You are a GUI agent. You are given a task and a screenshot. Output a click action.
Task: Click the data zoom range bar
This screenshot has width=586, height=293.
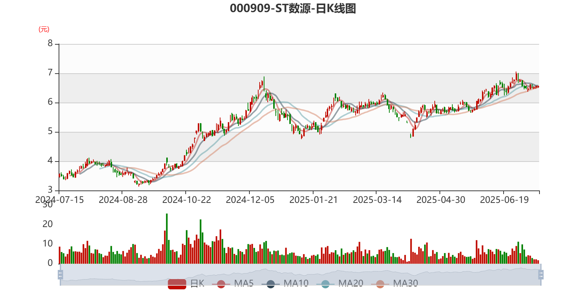[300, 275]
